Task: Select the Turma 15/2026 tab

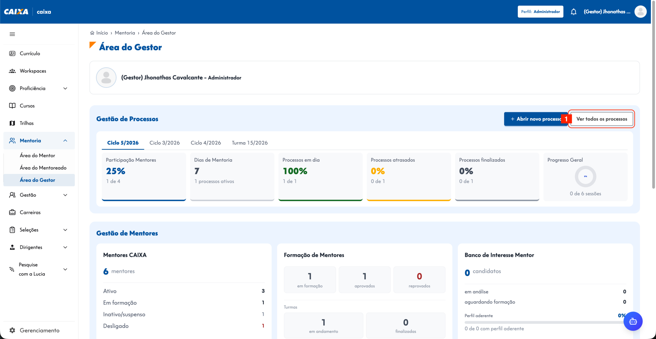Action: point(250,143)
